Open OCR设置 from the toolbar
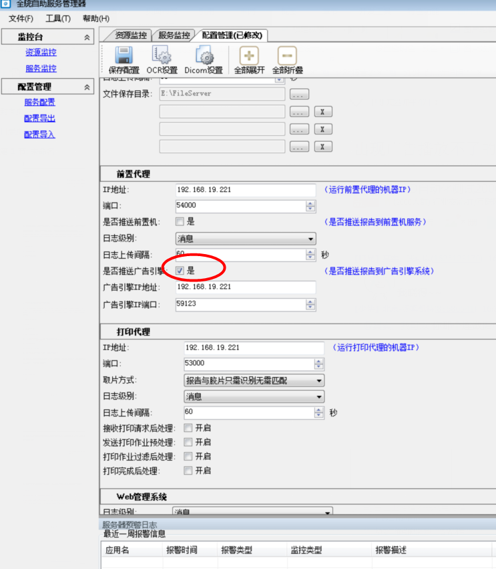Screen dimensions: 496x569 162,56
